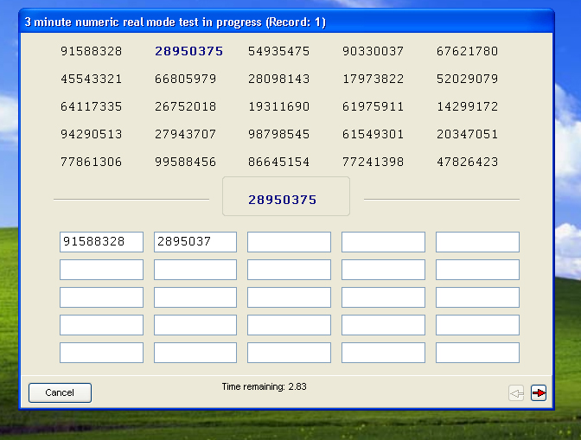Click the number 28098143
581x440 pixels.
click(279, 79)
